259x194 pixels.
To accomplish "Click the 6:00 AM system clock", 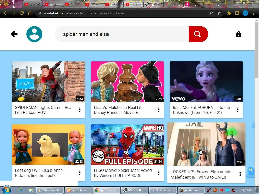I will click(246, 190).
